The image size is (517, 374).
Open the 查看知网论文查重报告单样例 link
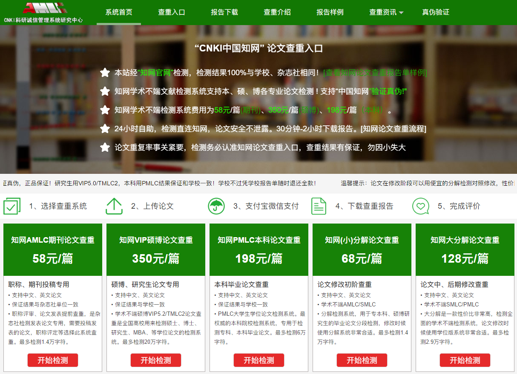click(375, 73)
